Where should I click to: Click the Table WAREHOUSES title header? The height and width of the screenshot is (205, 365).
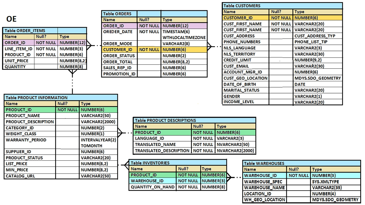tap(264, 163)
